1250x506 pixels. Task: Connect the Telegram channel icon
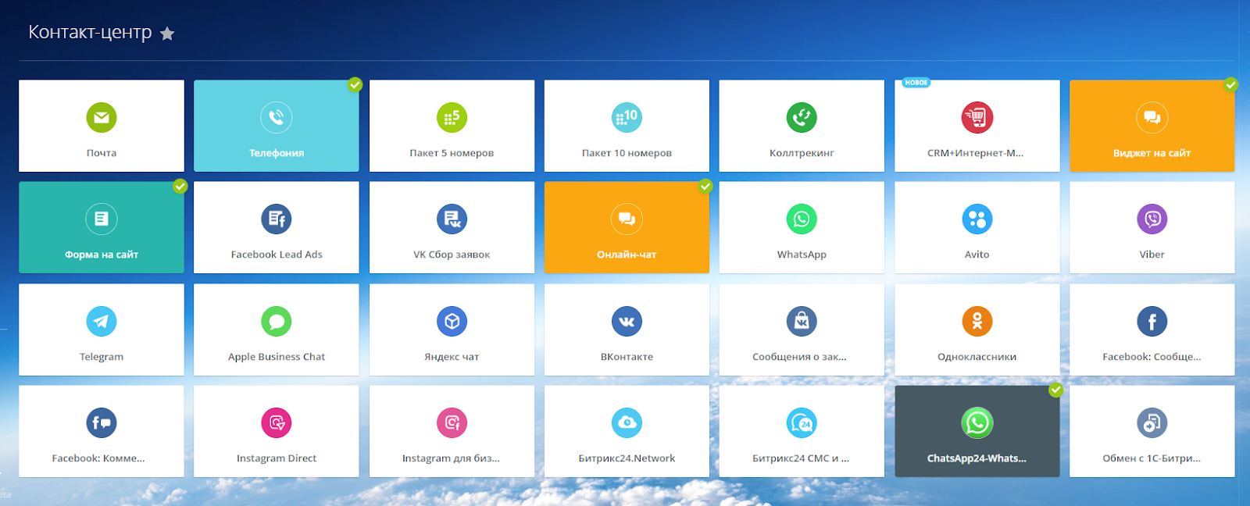102,322
